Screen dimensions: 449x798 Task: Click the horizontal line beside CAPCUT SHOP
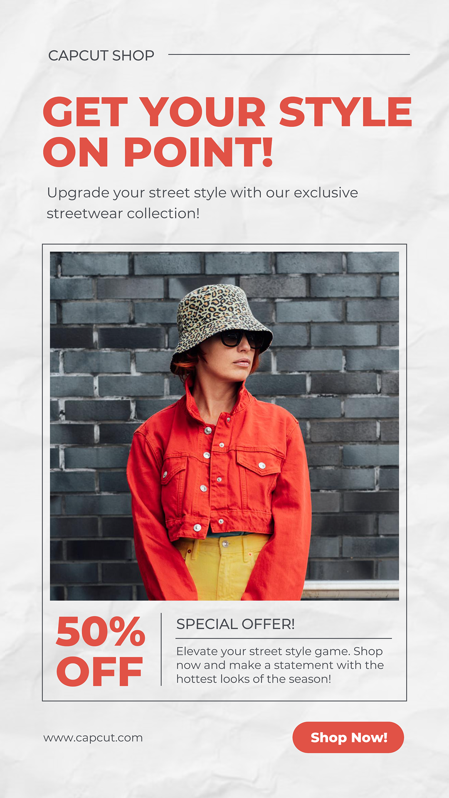tap(289, 54)
